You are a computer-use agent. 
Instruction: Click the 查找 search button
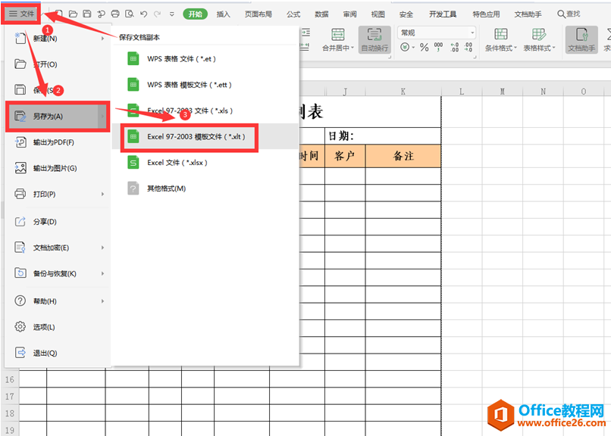(x=569, y=14)
